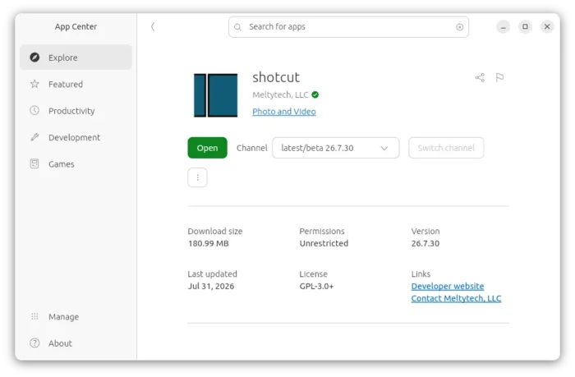Browse the Development category
Image resolution: width=575 pixels, height=377 pixels.
(x=76, y=137)
